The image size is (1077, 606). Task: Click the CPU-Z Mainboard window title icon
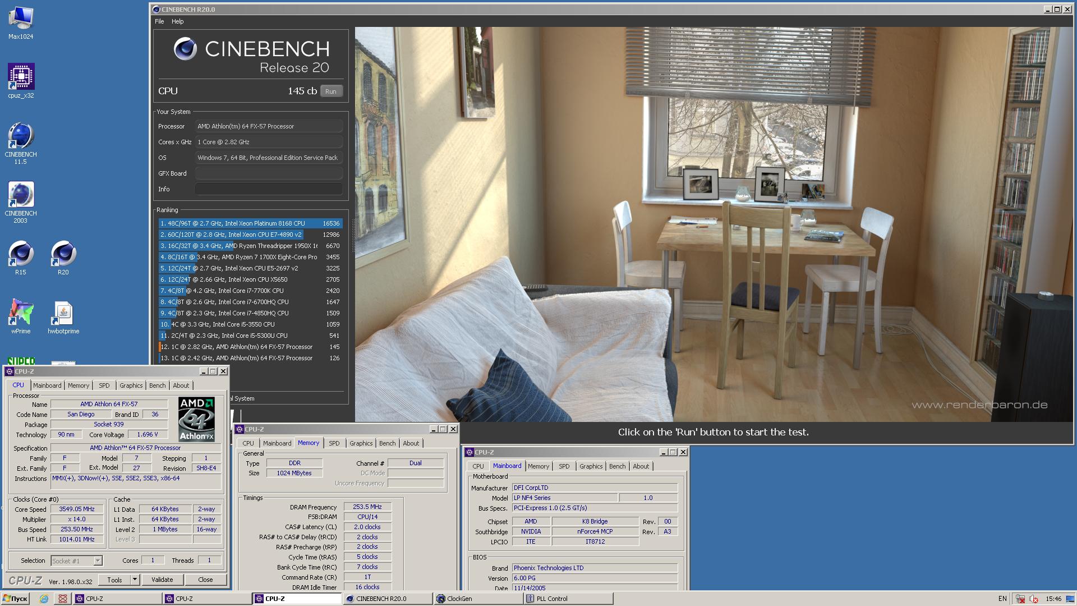pos(470,452)
